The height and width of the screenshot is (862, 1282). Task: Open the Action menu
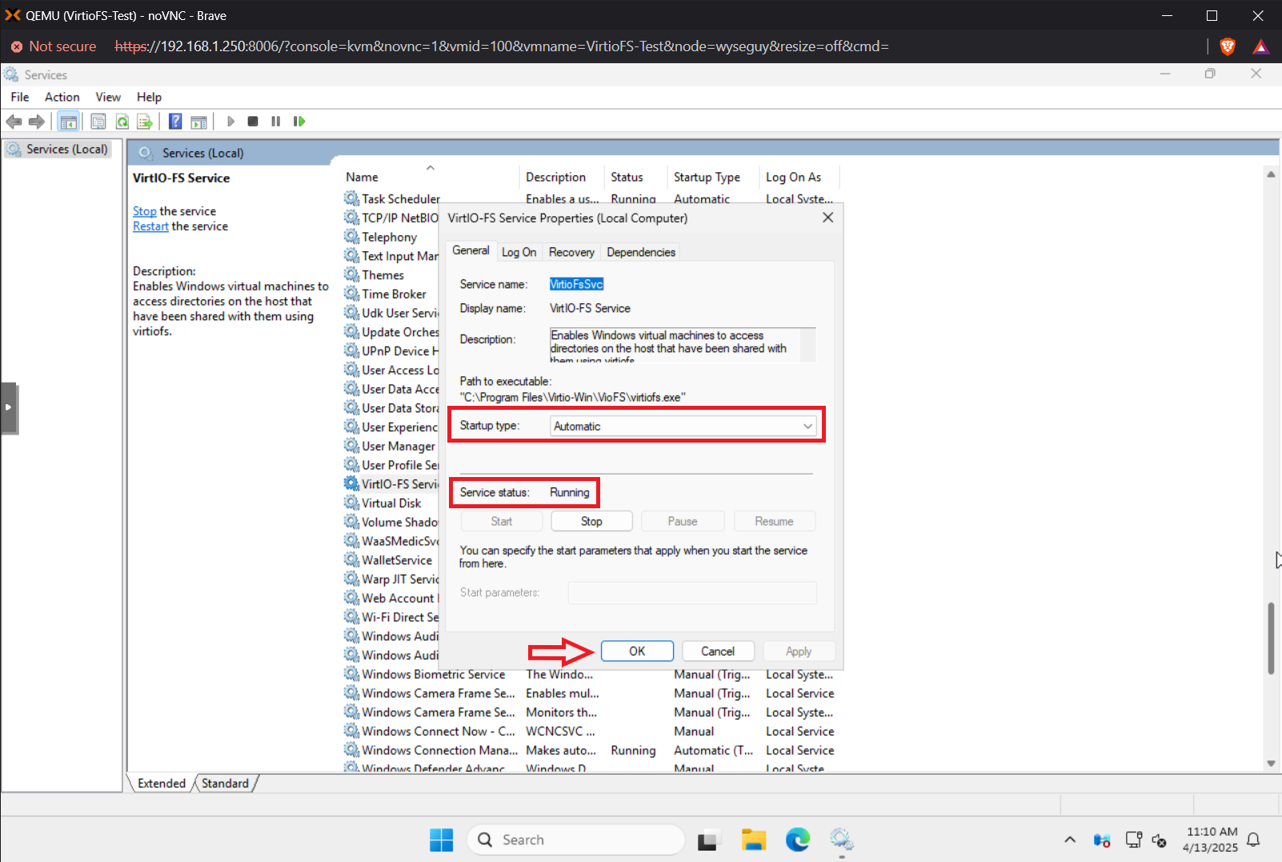click(62, 98)
